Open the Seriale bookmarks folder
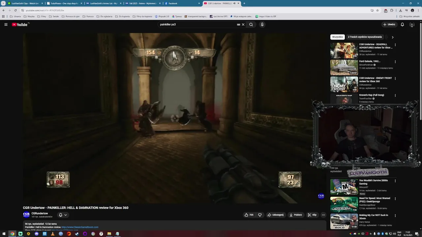Viewport: 422px width, 237px height. pyautogui.click(x=54, y=16)
